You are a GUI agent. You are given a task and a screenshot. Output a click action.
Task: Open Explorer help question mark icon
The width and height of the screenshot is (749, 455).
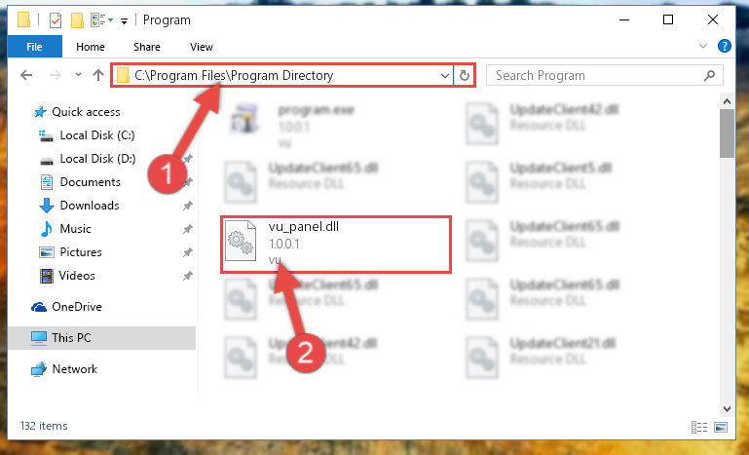point(724,46)
